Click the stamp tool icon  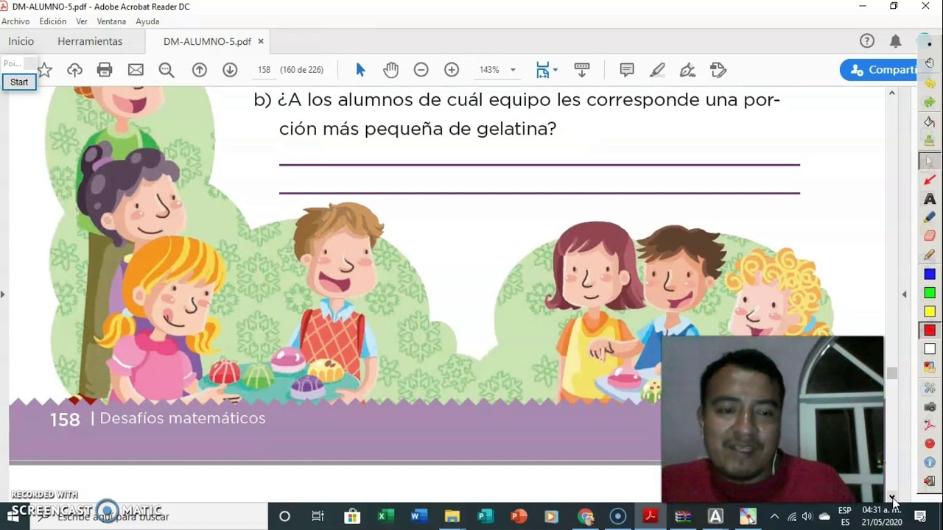(x=718, y=70)
